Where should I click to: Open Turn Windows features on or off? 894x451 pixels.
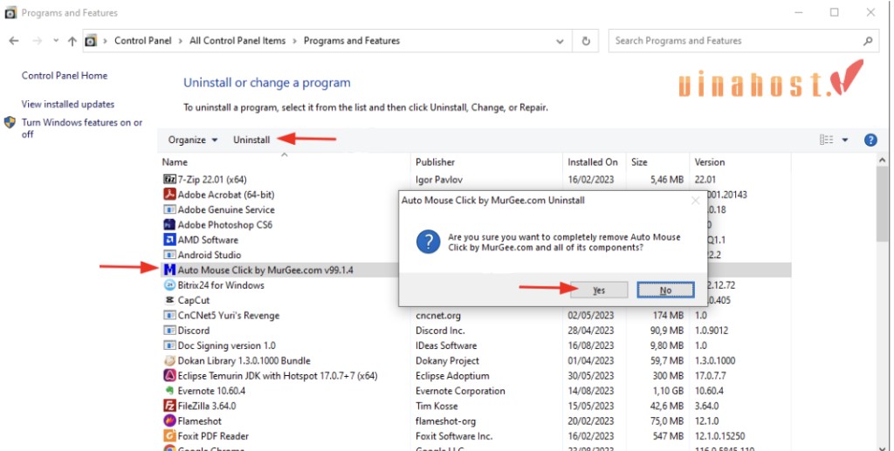click(81, 128)
